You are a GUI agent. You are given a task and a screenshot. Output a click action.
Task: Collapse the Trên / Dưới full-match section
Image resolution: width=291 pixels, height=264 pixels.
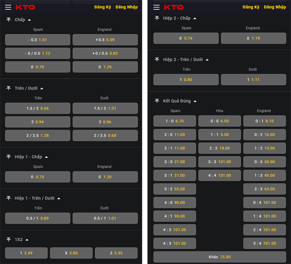click(x=42, y=88)
